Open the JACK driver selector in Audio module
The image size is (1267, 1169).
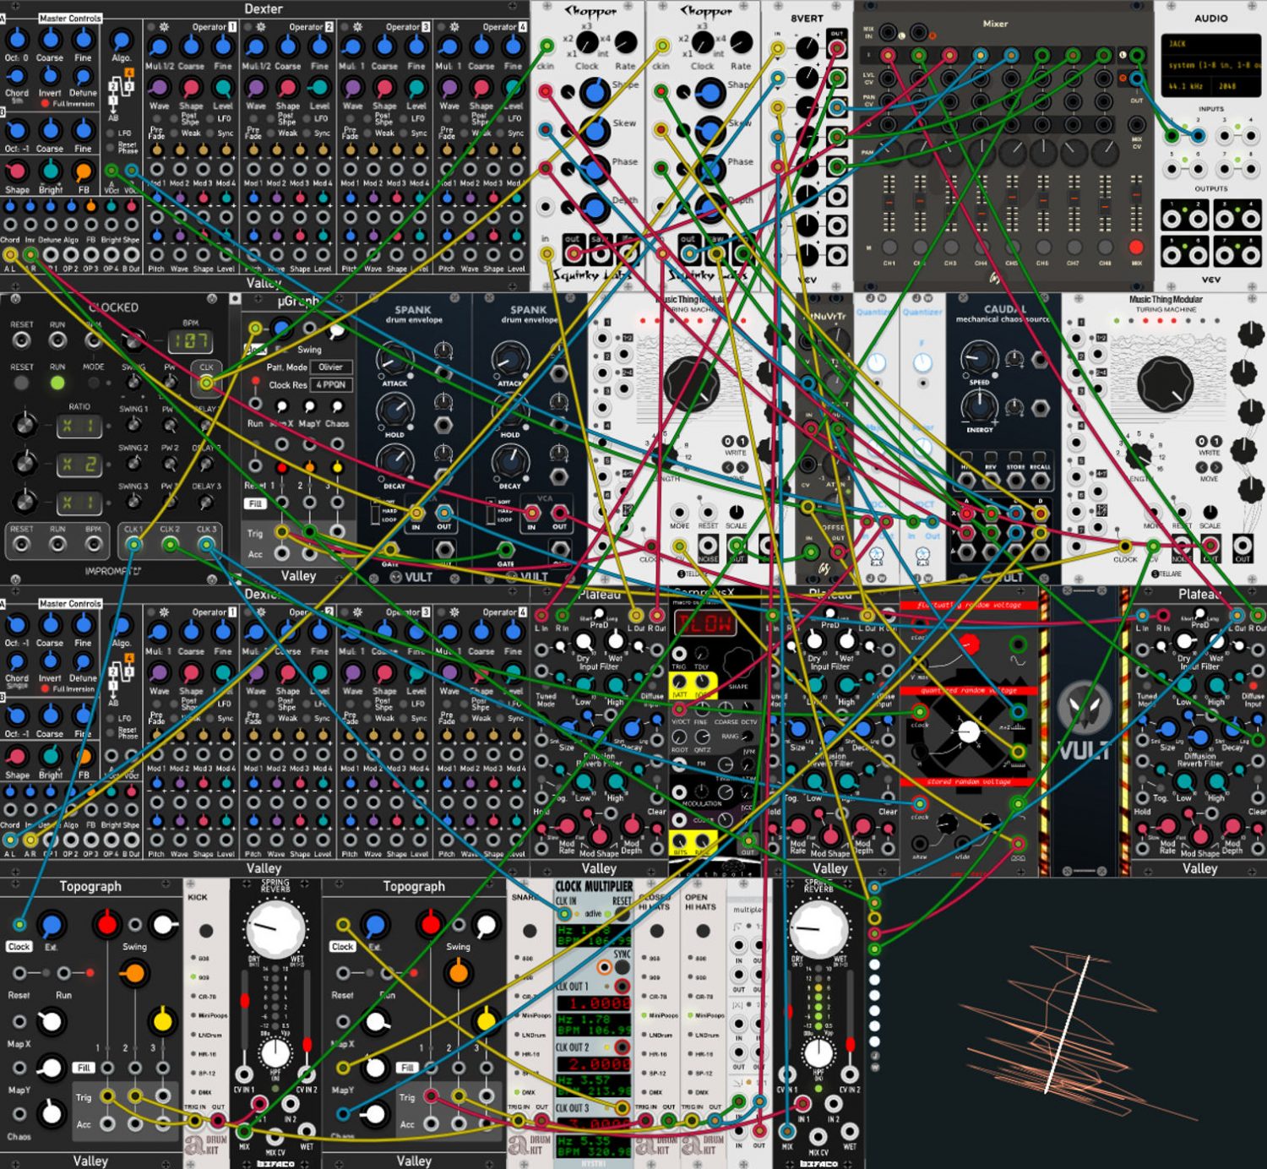pyautogui.click(x=1210, y=43)
